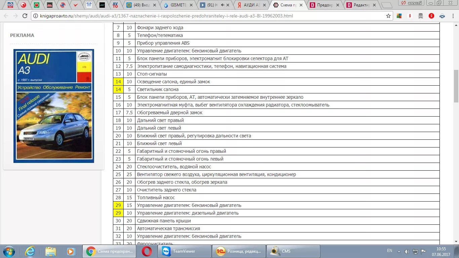Image resolution: width=459 pixels, height=258 pixels.
Task: Go back with the browser back arrow
Action: (x=6, y=16)
